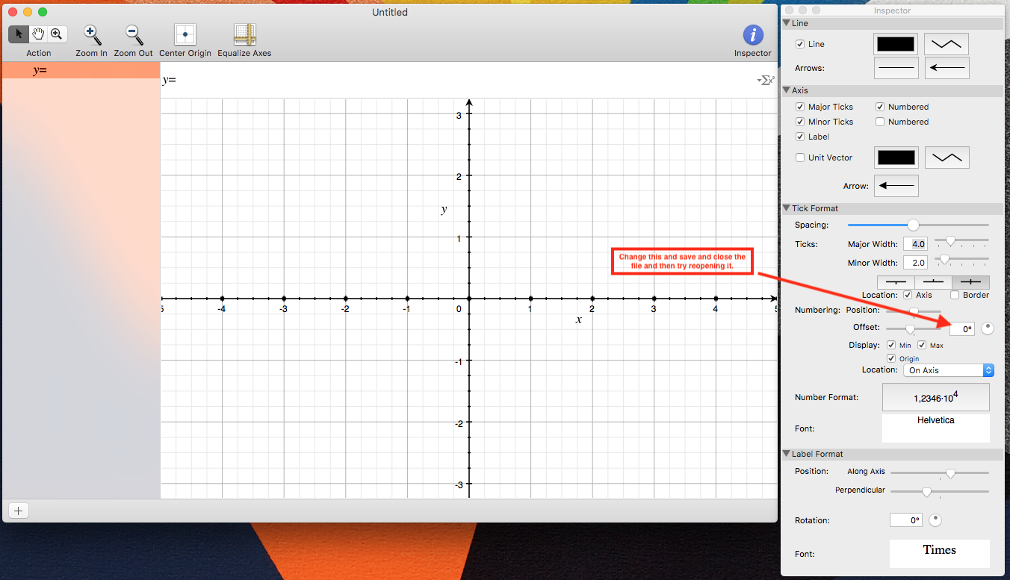This screenshot has width=1010, height=580.
Task: Collapse the Tick Format section
Action: coord(787,208)
